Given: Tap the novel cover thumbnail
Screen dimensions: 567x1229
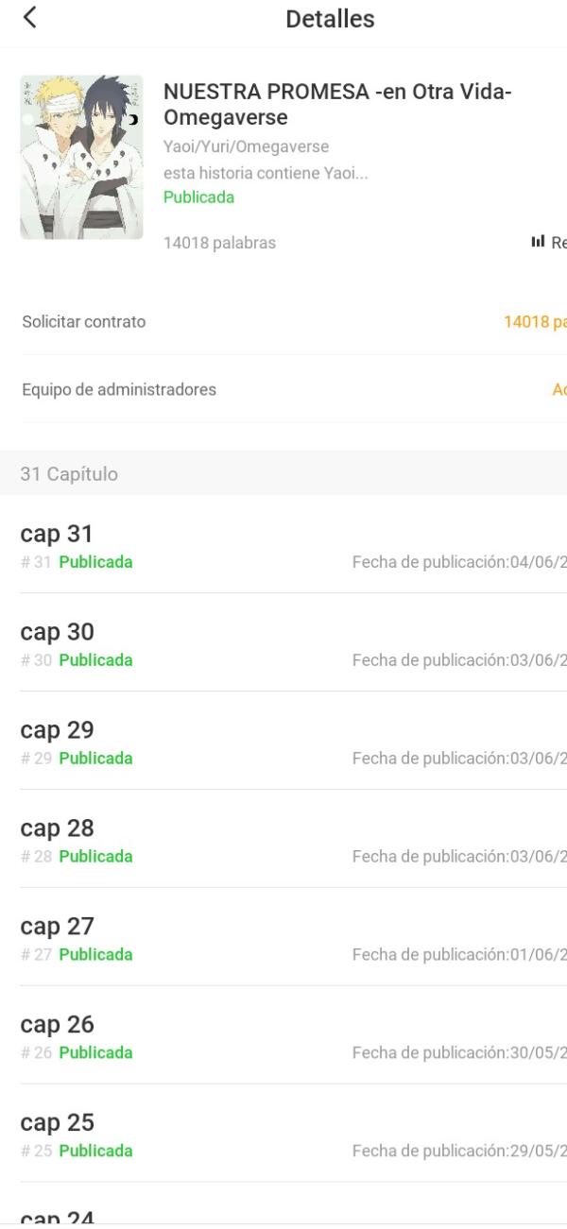Looking at the screenshot, I should coord(81,157).
